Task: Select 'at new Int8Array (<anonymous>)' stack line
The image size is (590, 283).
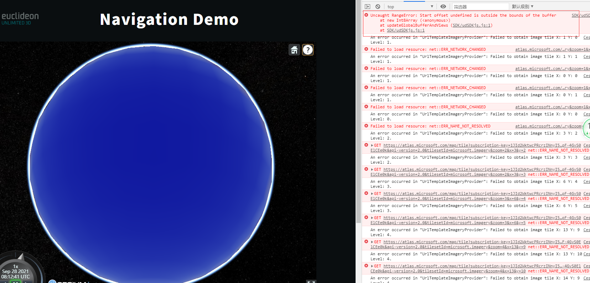Action: 415,20
